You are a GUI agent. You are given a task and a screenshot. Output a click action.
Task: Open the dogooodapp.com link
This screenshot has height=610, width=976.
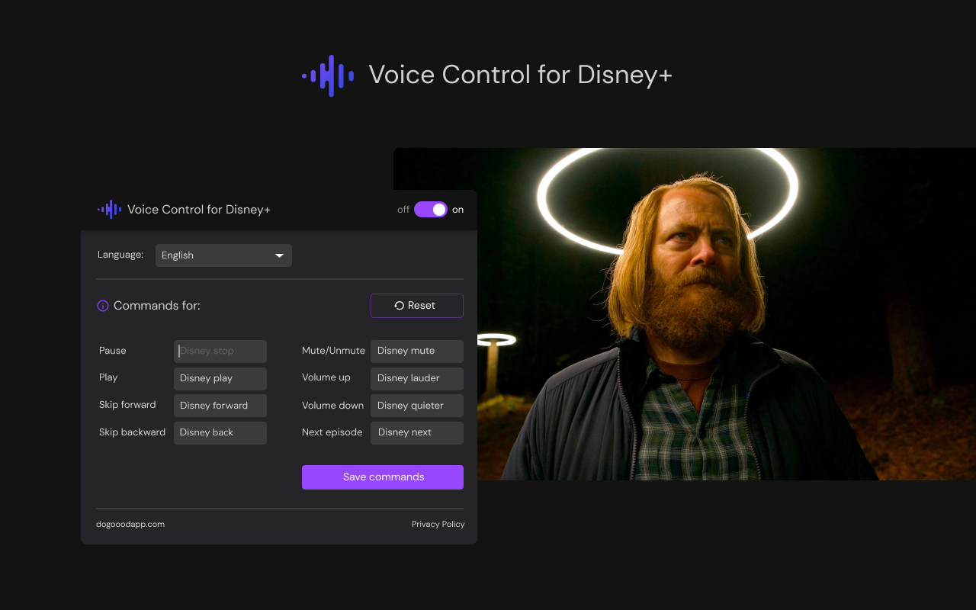[130, 524]
